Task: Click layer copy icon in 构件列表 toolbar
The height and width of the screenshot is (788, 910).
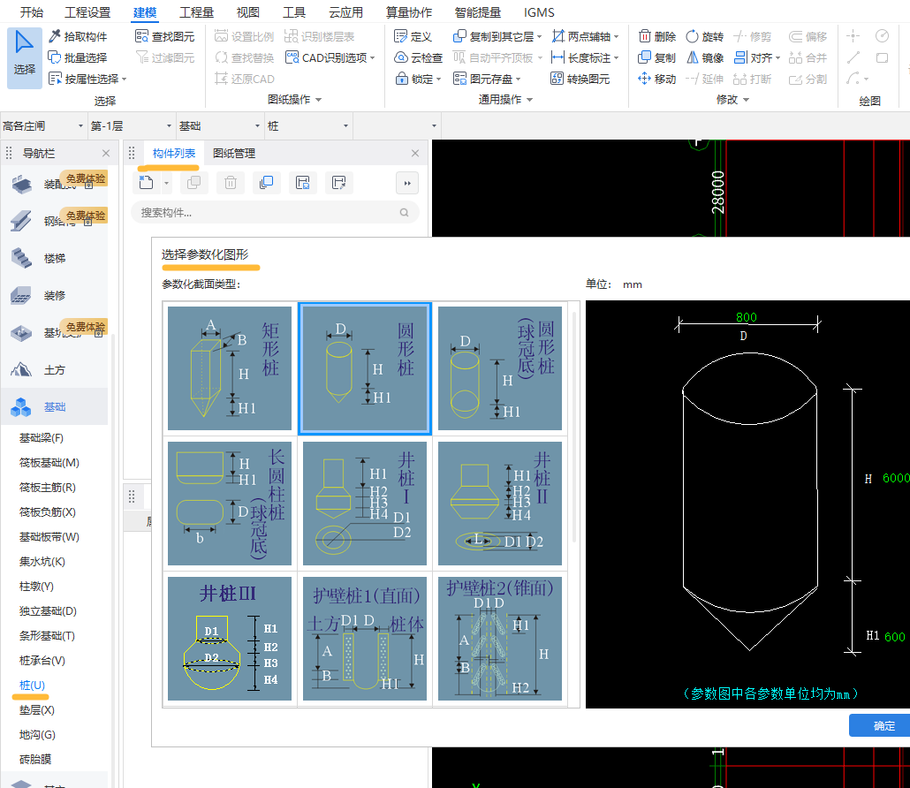Action: pos(267,183)
